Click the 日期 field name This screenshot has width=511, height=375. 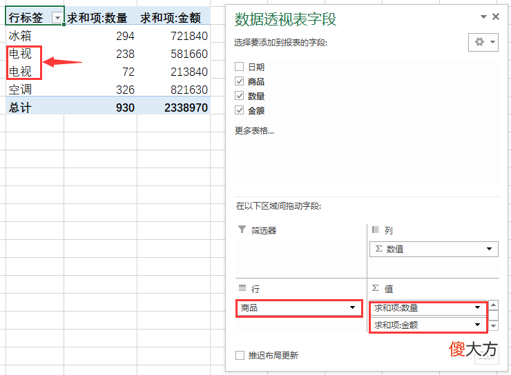coord(256,67)
